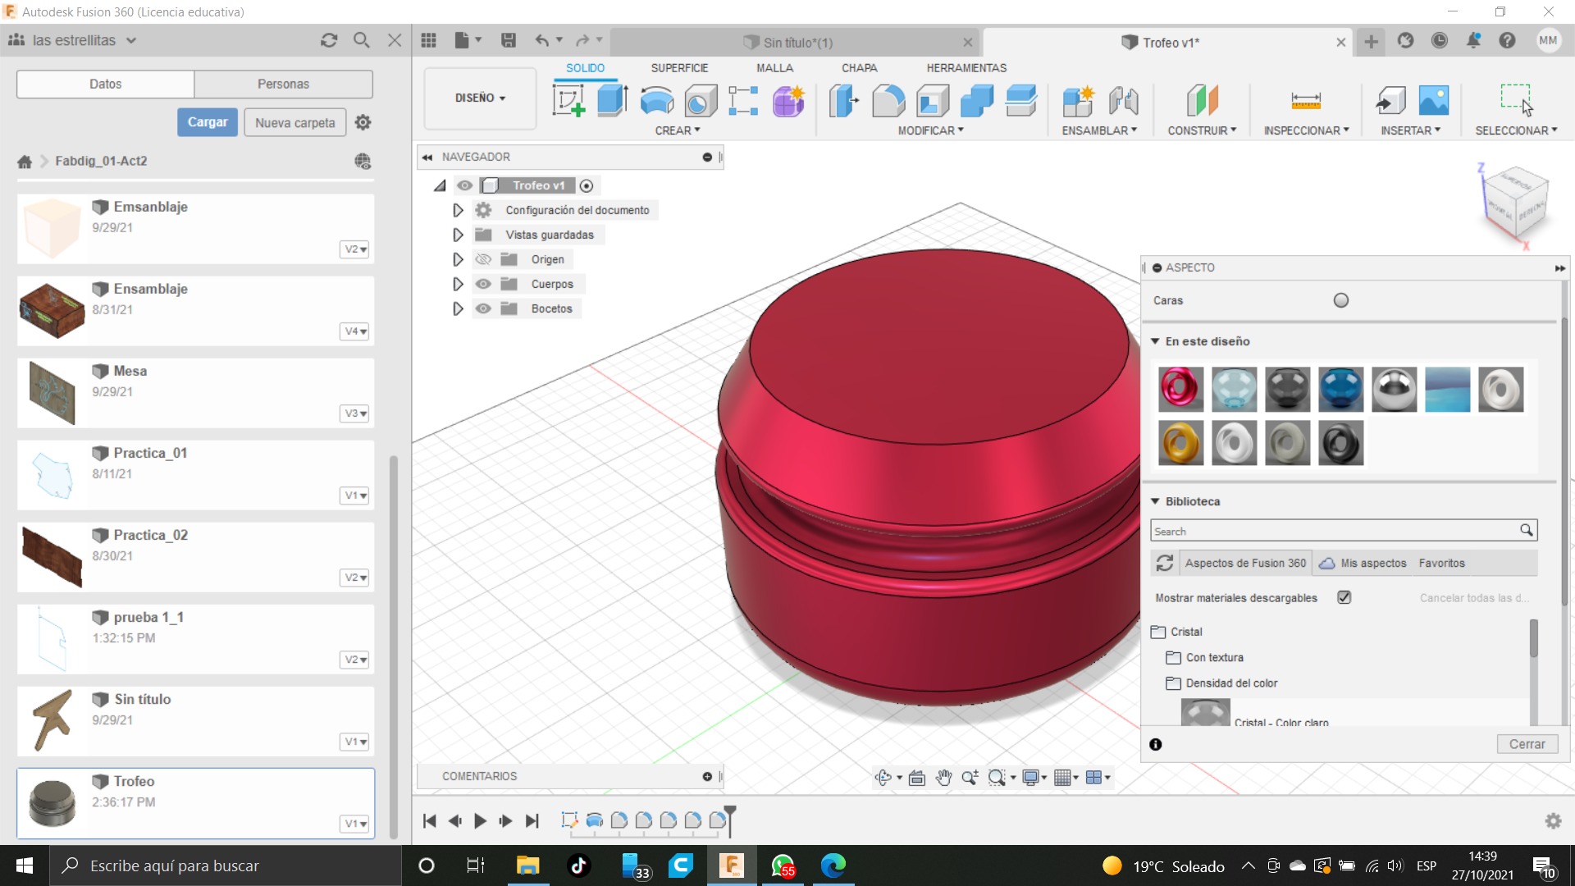
Task: Pick the blue glossy appearance swatch
Action: tap(1340, 389)
